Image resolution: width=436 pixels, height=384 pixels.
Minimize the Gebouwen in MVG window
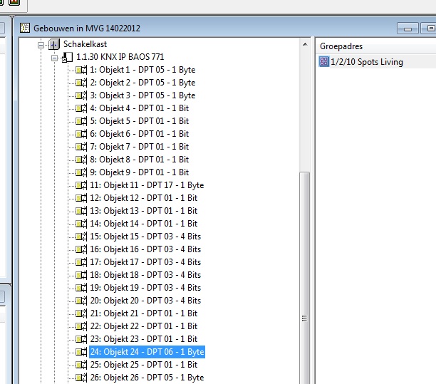(x=408, y=28)
